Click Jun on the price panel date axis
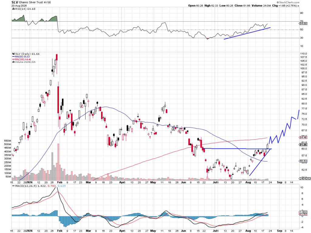 (x=183, y=182)
